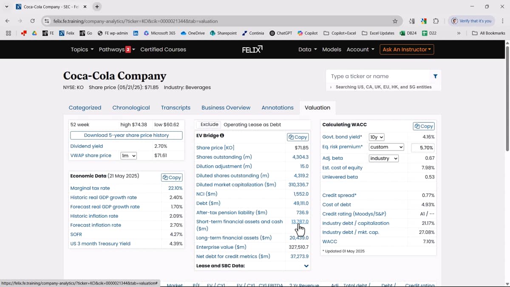Open the OneDrive bookmark

[193, 33]
